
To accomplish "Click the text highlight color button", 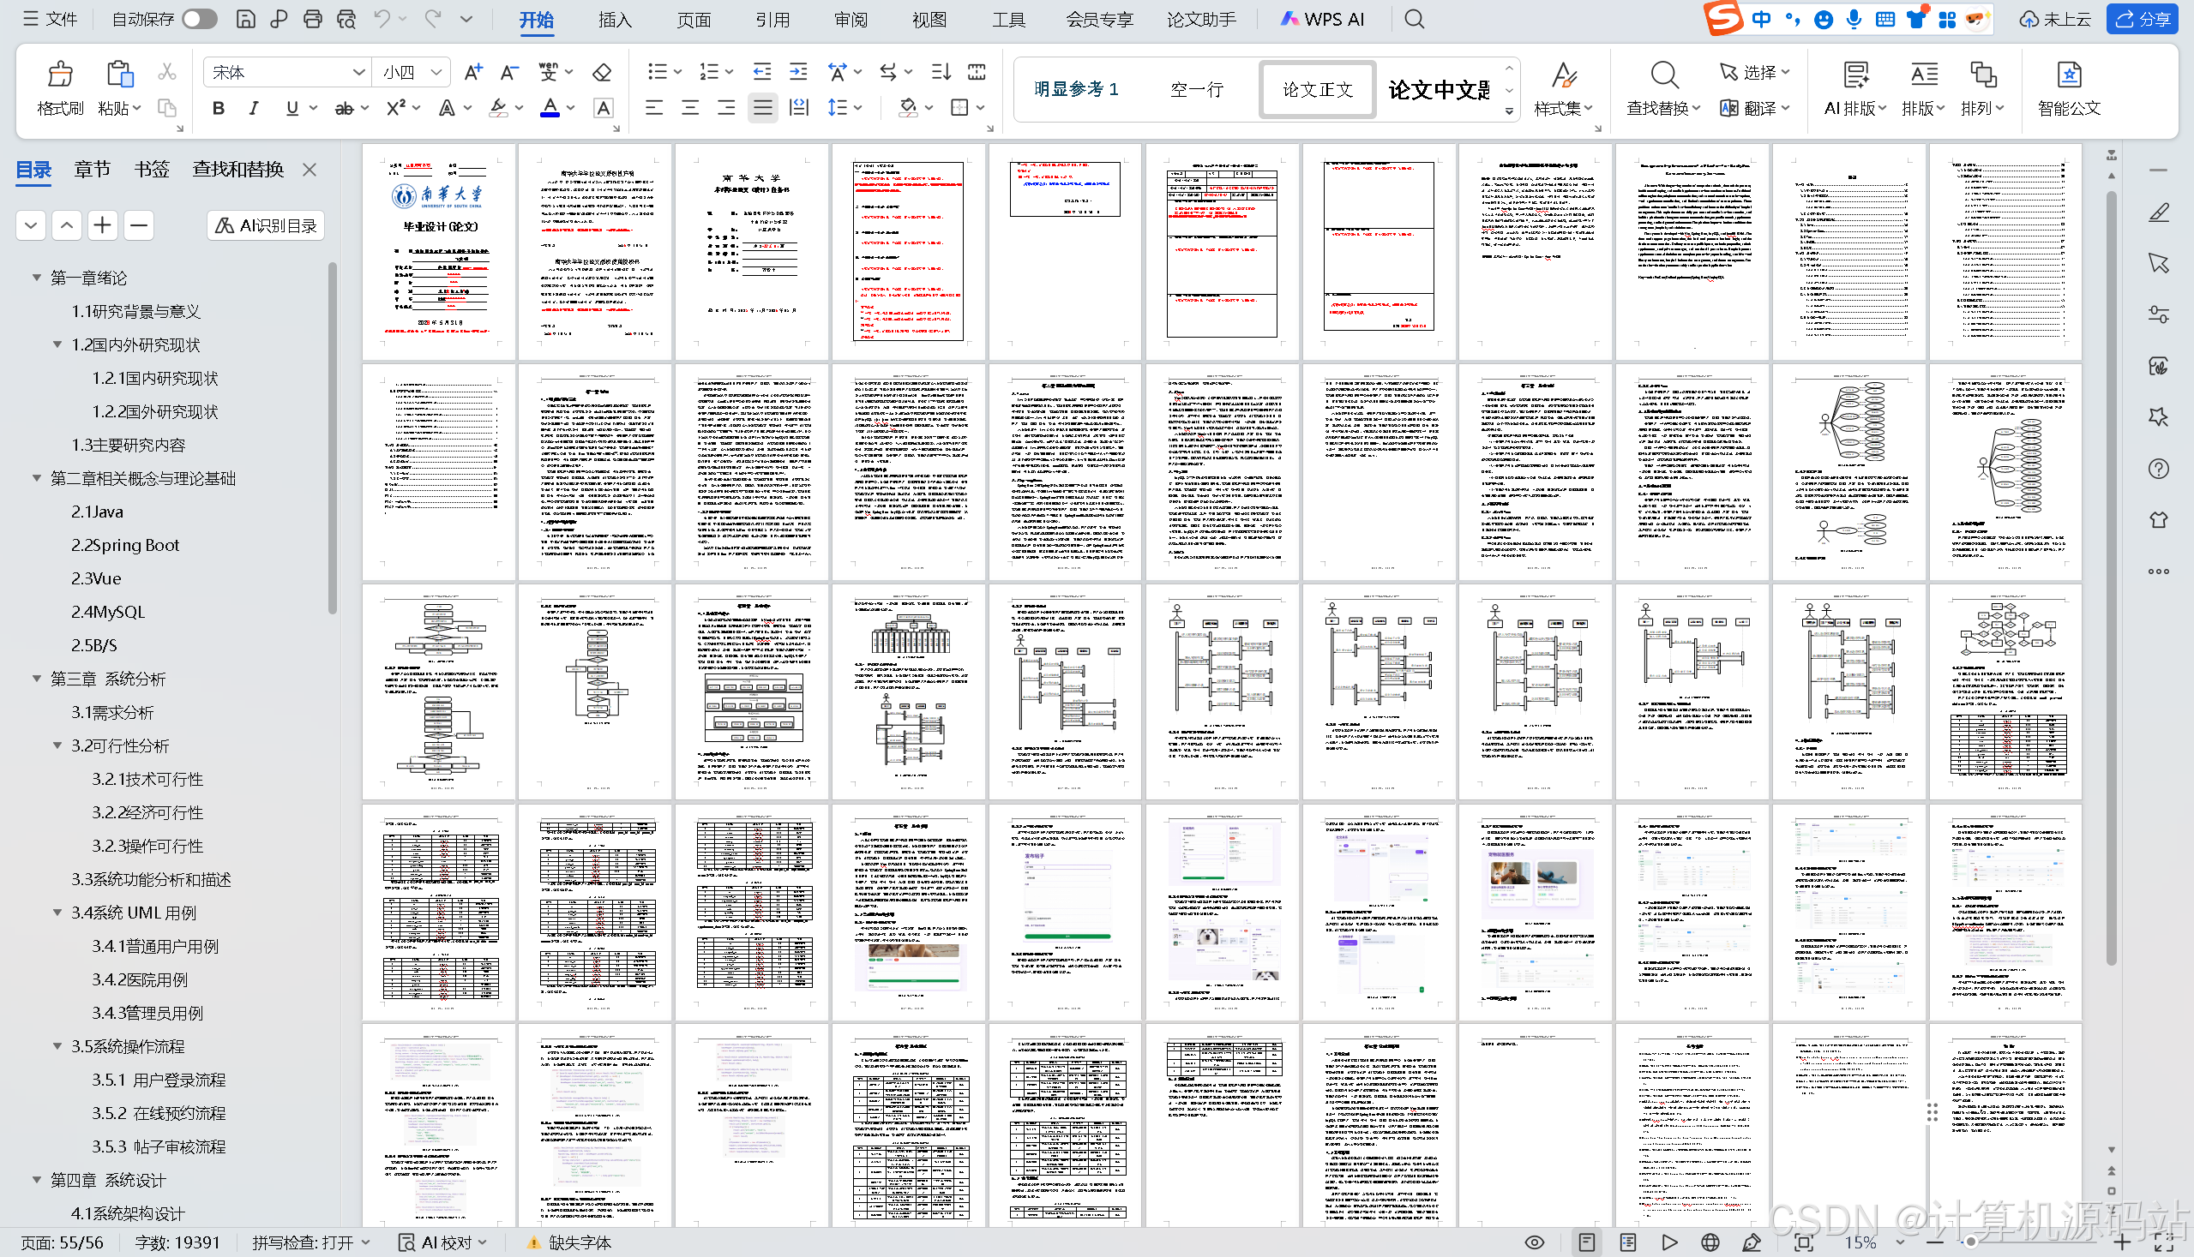I will [498, 108].
